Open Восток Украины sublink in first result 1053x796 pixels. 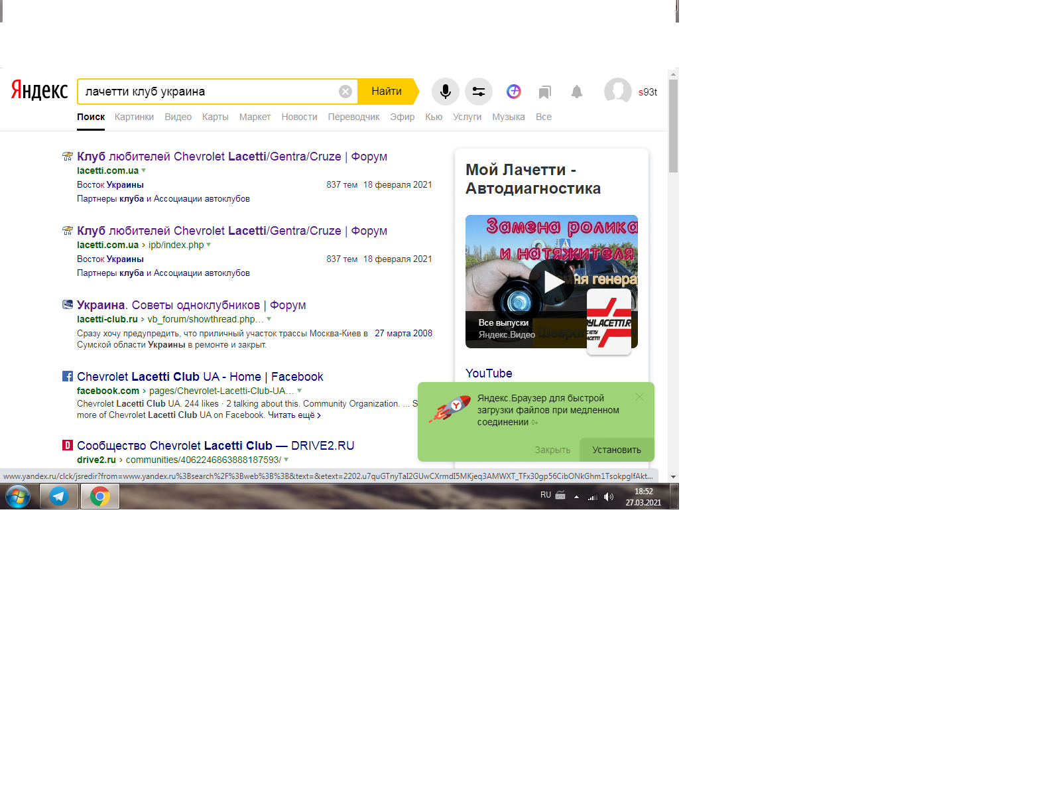[x=110, y=185]
